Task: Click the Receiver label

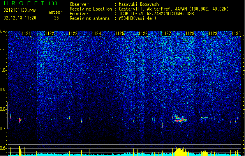Action: [x=79, y=14]
